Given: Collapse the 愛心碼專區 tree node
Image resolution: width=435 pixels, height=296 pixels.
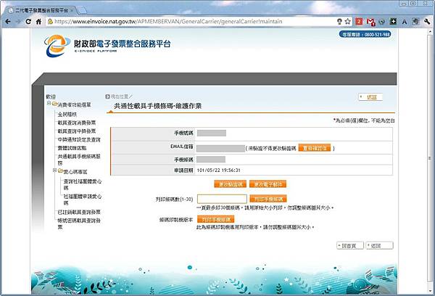Looking at the screenshot, I should click(54, 170).
